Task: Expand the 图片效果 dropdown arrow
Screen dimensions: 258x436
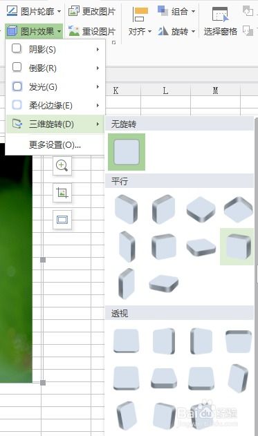Action: coord(59,31)
